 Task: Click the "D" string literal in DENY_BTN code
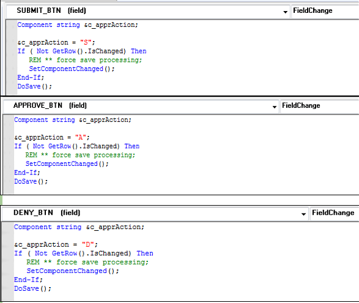click(x=88, y=245)
